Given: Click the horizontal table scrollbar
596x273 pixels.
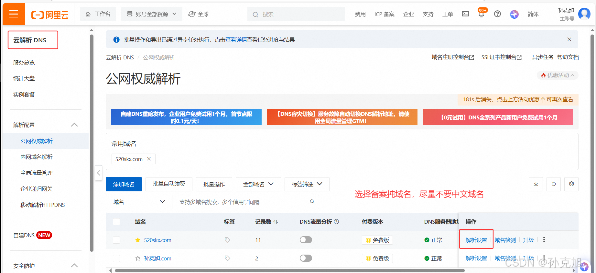Looking at the screenshot, I should pos(290,270).
